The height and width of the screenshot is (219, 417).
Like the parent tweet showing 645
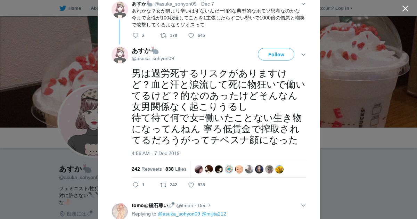point(191,35)
